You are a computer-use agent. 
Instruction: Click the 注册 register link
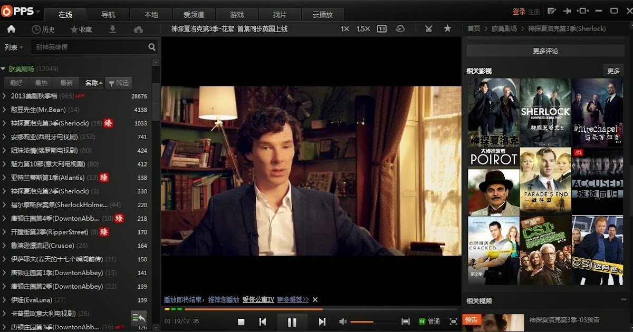pos(534,12)
